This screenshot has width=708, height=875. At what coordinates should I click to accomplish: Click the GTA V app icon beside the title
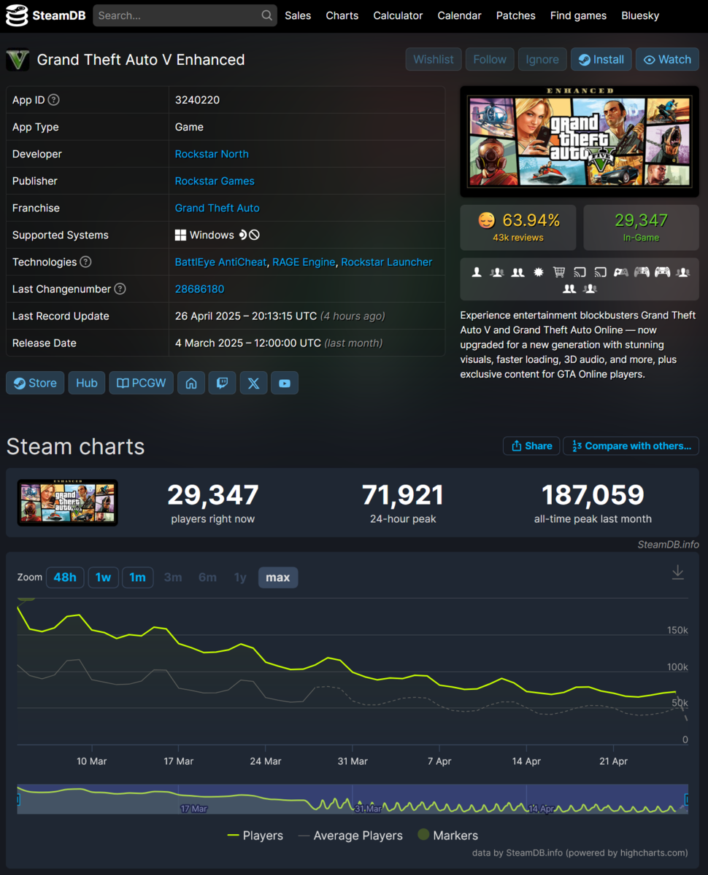(18, 60)
